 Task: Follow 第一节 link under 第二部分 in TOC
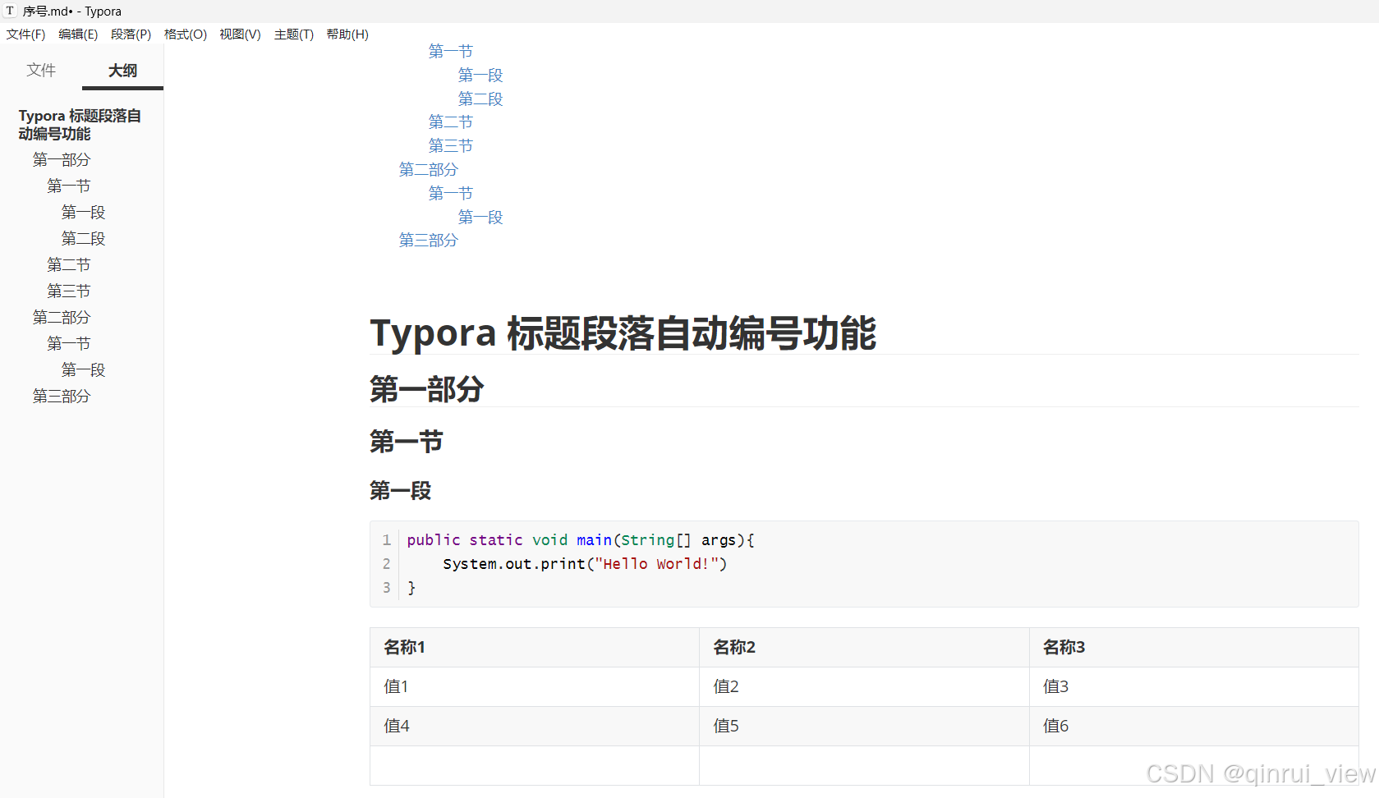[x=451, y=194]
